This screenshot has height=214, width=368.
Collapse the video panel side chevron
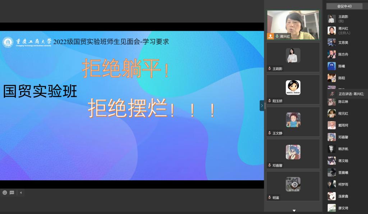(262, 105)
